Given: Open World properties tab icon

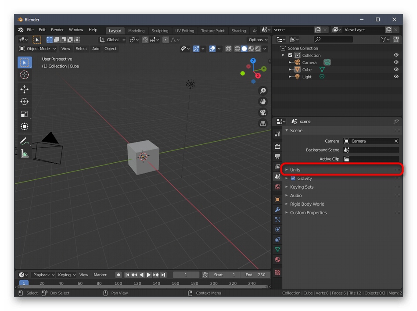Looking at the screenshot, I should click(x=277, y=187).
